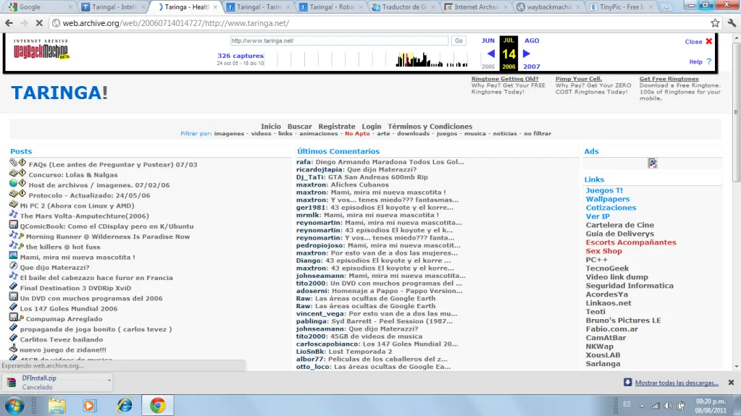Click the broken image in Ads
The image size is (741, 416).
(x=652, y=163)
